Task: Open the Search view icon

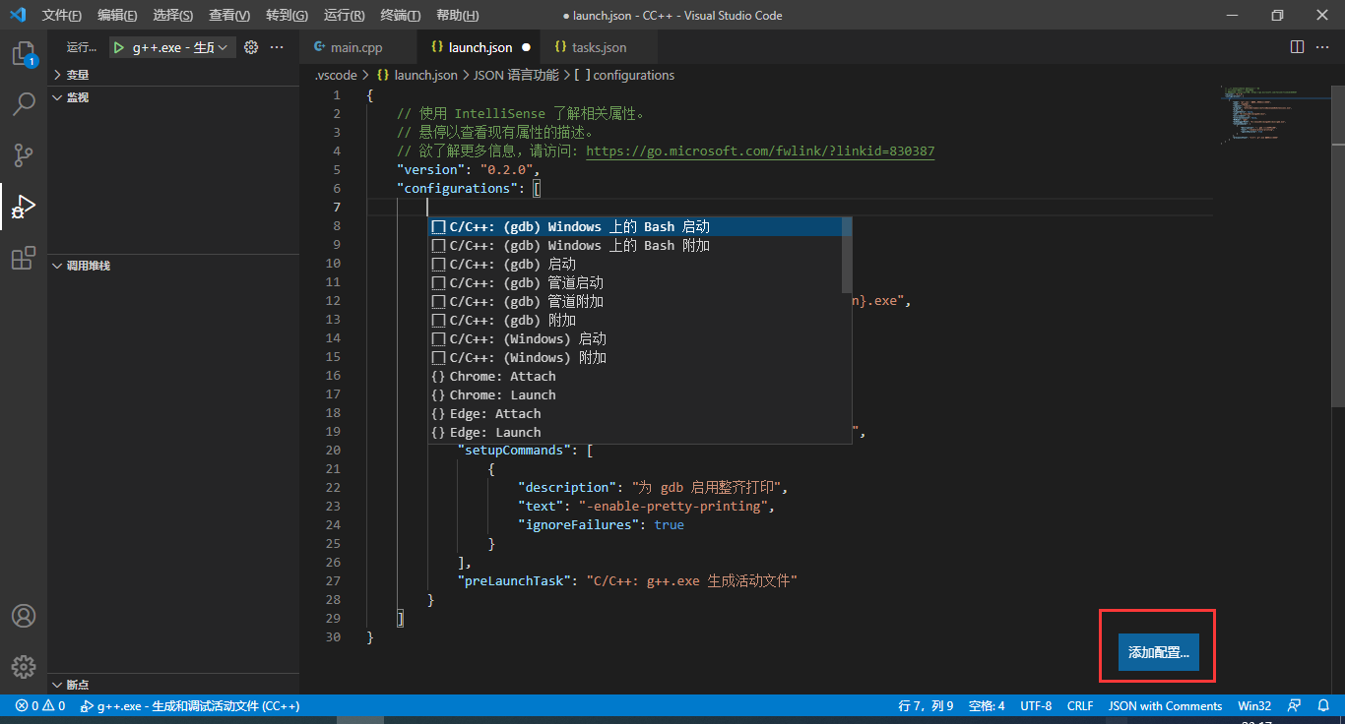Action: [24, 104]
